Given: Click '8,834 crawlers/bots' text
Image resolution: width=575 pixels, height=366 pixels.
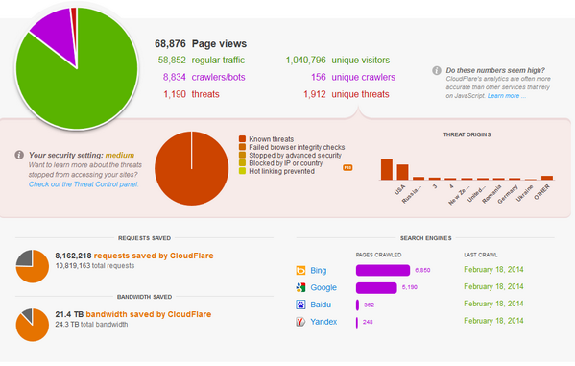Looking at the screenshot, I should click(x=204, y=77).
